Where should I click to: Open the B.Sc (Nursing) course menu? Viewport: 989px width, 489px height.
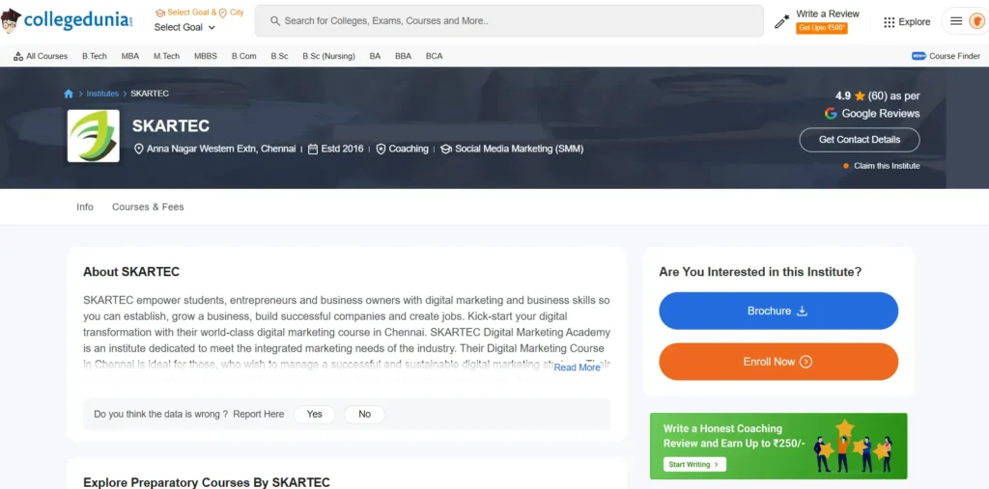(x=328, y=56)
